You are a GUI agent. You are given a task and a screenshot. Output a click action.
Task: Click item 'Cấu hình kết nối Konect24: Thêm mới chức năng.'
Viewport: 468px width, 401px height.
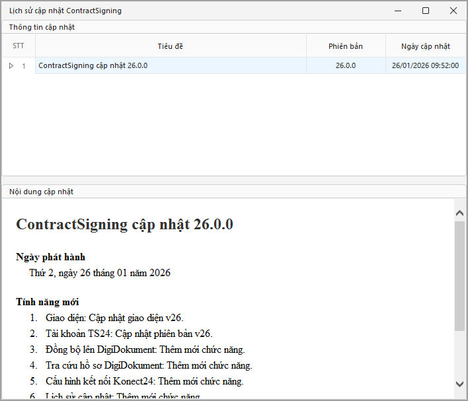click(x=145, y=381)
